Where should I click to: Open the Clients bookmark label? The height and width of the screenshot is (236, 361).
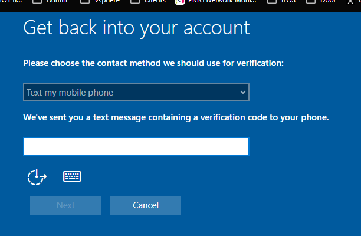pyautogui.click(x=155, y=1)
